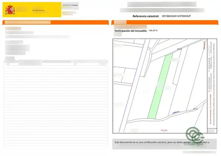Click the "Referencia catastral:" label
The width and height of the screenshot is (221, 156).
pos(146,16)
